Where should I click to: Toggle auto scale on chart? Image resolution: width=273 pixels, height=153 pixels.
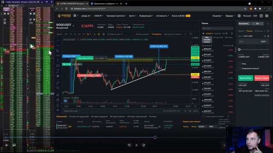195,111
